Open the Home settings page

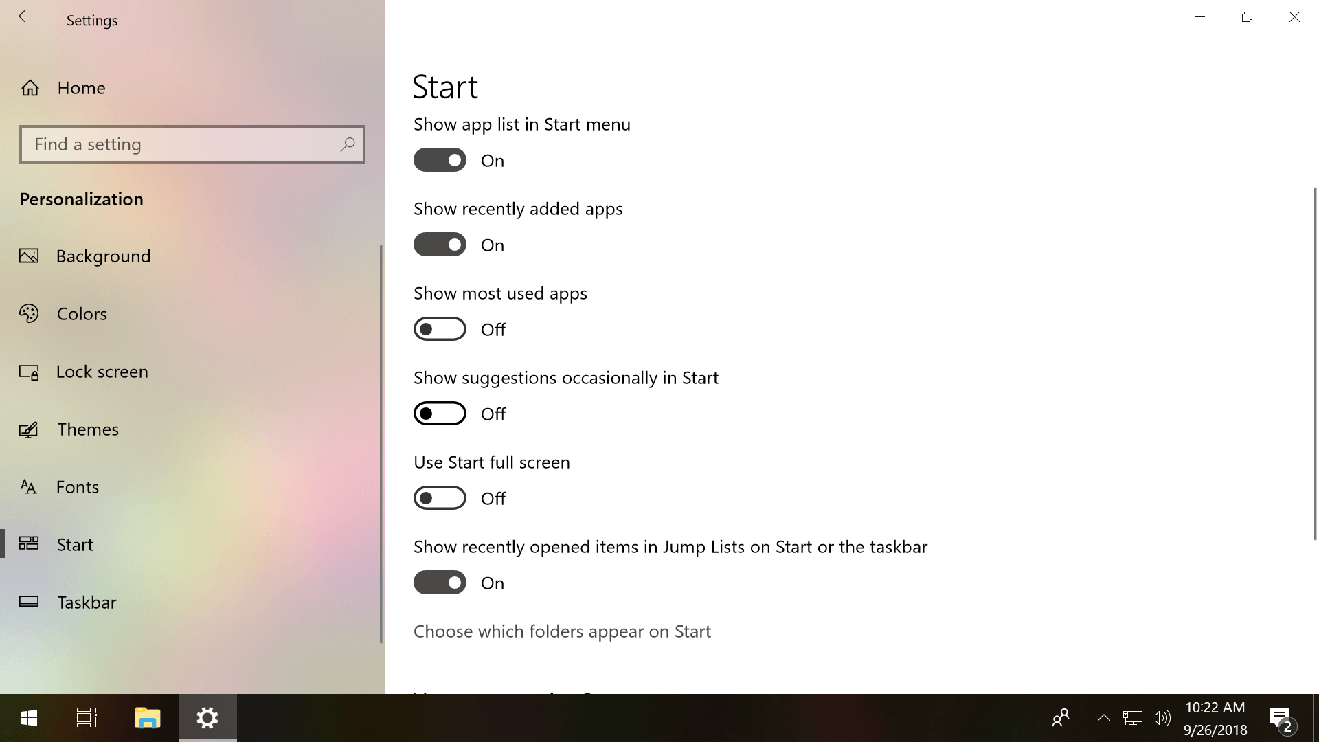point(81,88)
